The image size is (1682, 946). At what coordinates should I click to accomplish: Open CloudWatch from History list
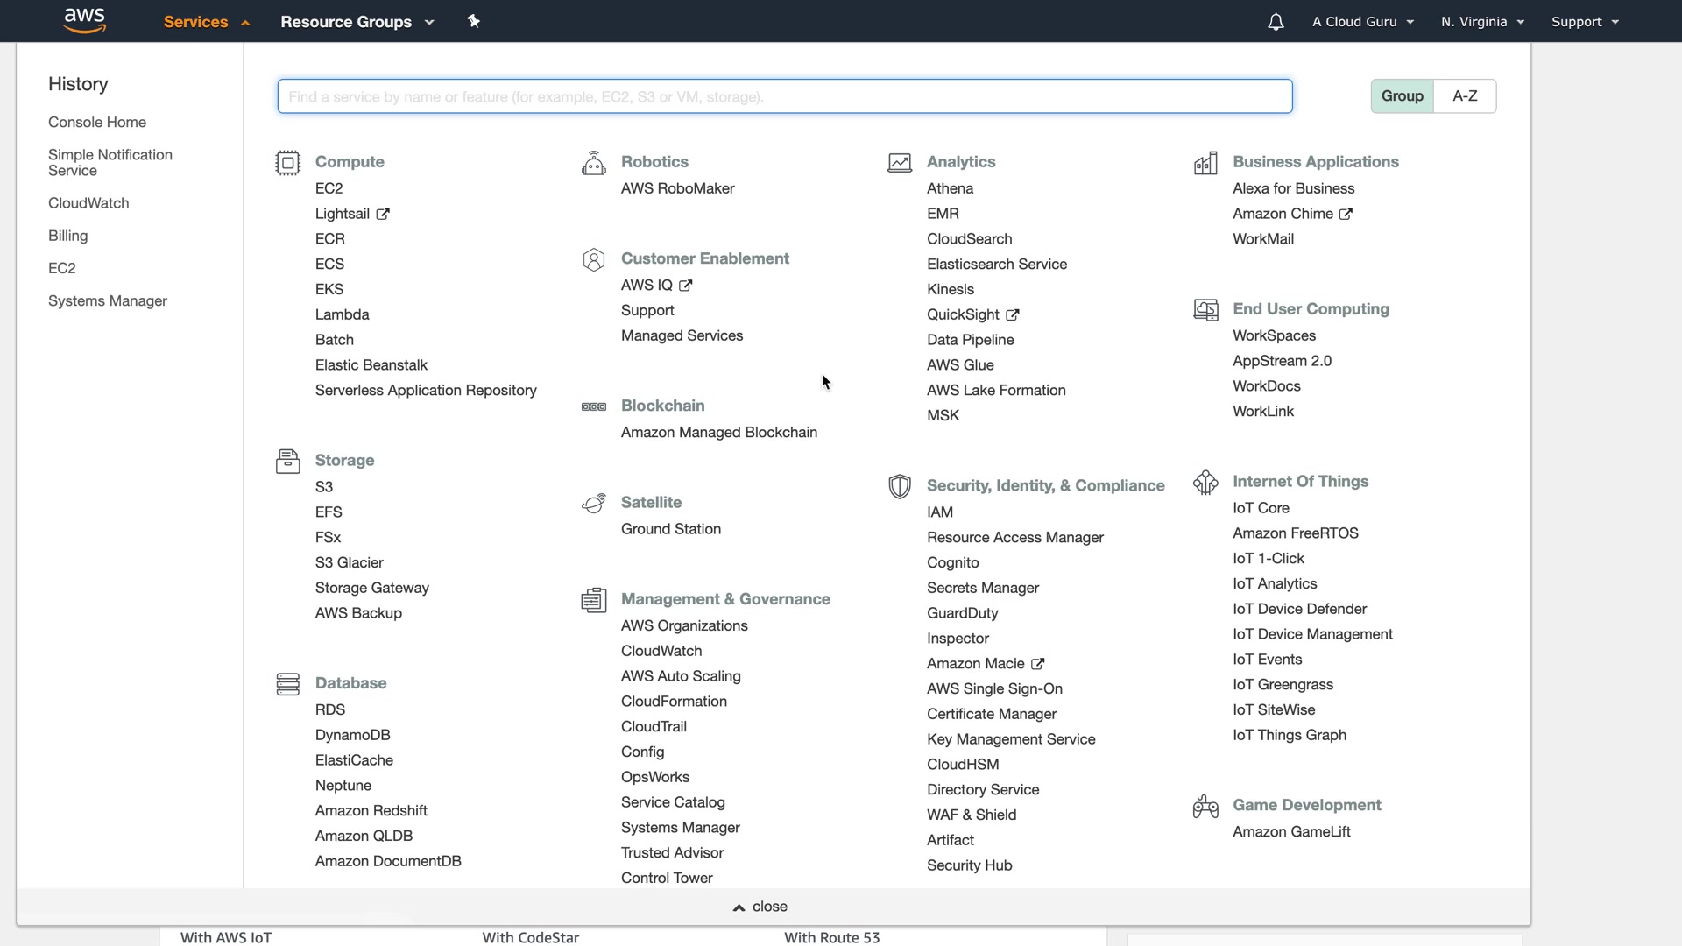pyautogui.click(x=88, y=203)
